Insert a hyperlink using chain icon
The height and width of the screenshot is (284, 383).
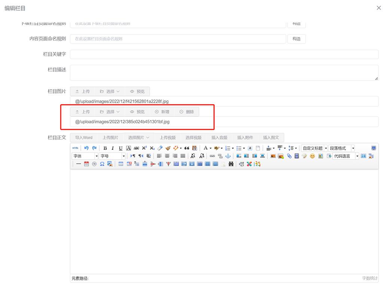212,156
